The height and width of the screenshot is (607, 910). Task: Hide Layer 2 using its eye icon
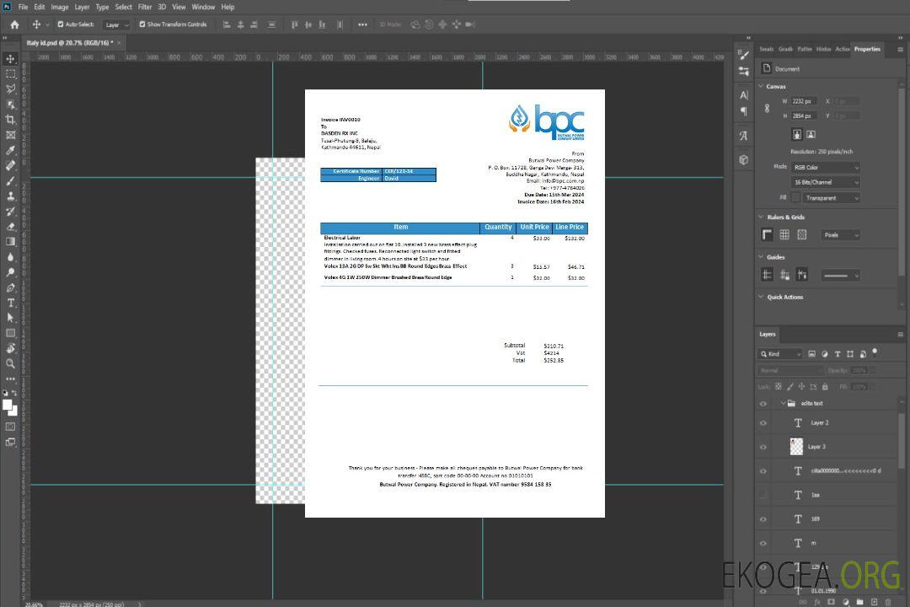pos(763,423)
